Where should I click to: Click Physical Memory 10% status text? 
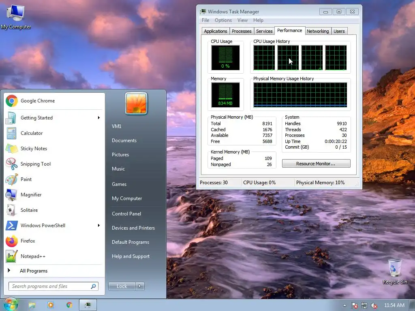(x=320, y=183)
